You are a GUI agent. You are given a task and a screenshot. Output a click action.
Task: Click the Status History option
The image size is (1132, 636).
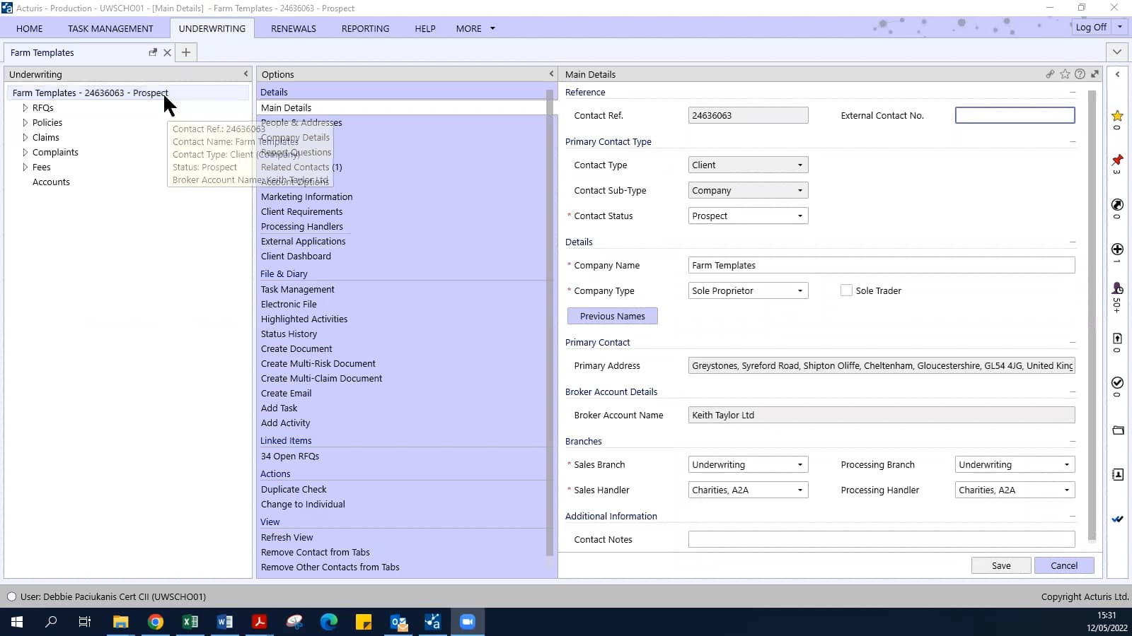289,334
